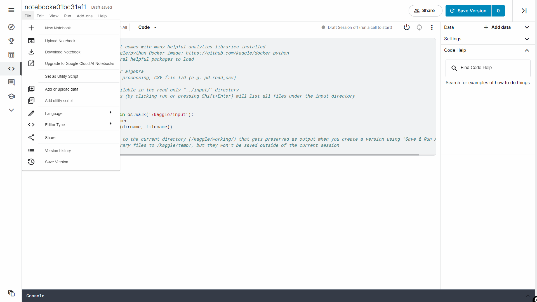Click the compass Explore sidebar icon

(11, 27)
